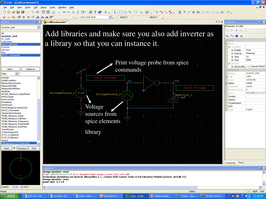The image size is (266, 199).
Task: Select the arrow selection pointer tool
Action: pyautogui.click(x=115, y=12)
